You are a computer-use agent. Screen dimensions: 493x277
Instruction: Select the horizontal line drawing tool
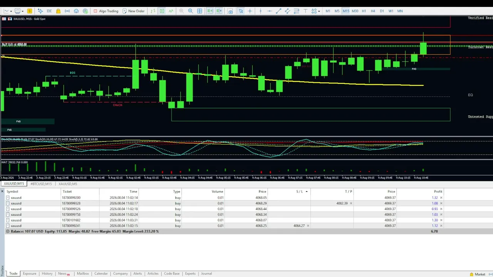[x=269, y=11]
